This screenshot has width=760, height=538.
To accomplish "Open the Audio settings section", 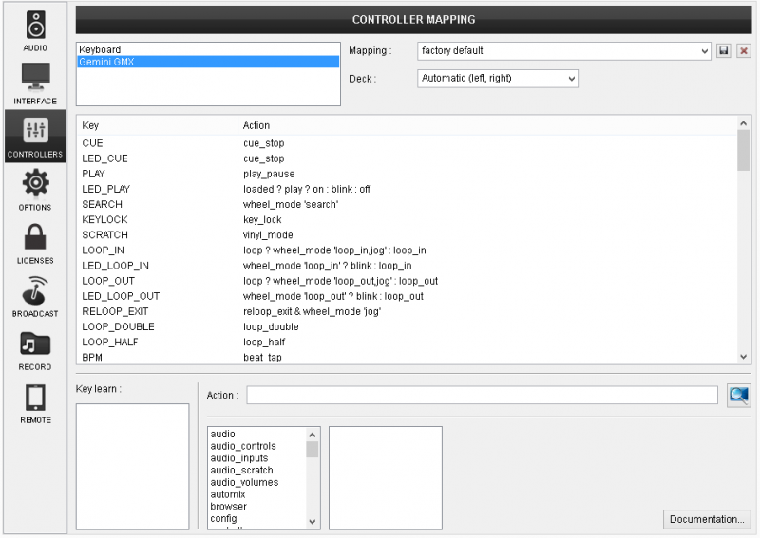I will click(x=35, y=30).
